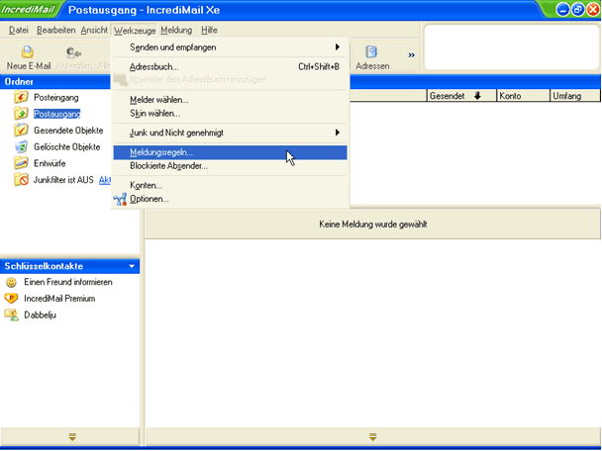Open the Hilfe menu
602x451 pixels.
(x=209, y=30)
